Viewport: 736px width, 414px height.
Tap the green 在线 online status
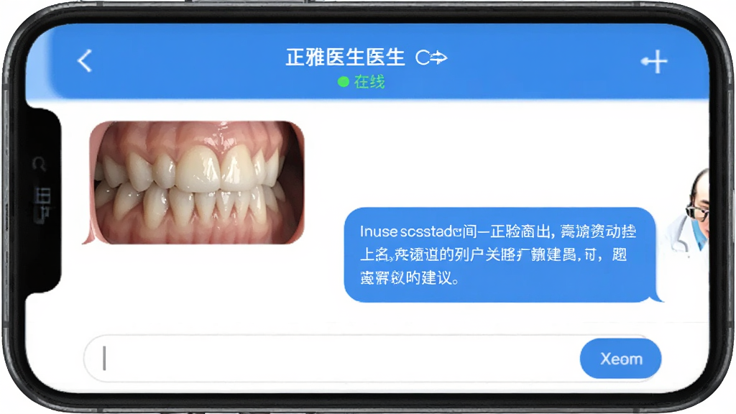click(362, 82)
